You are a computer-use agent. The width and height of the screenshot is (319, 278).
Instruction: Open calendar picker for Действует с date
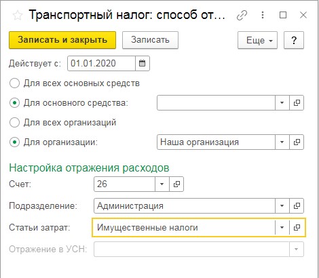tap(143, 63)
